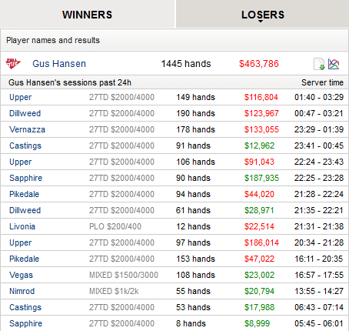The image size is (349, 331).
Task: Open Gus Hansen player profile link
Action: 59,64
